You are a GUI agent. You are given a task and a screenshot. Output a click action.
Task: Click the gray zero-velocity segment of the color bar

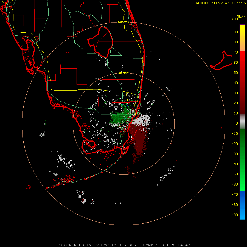click(x=242, y=122)
